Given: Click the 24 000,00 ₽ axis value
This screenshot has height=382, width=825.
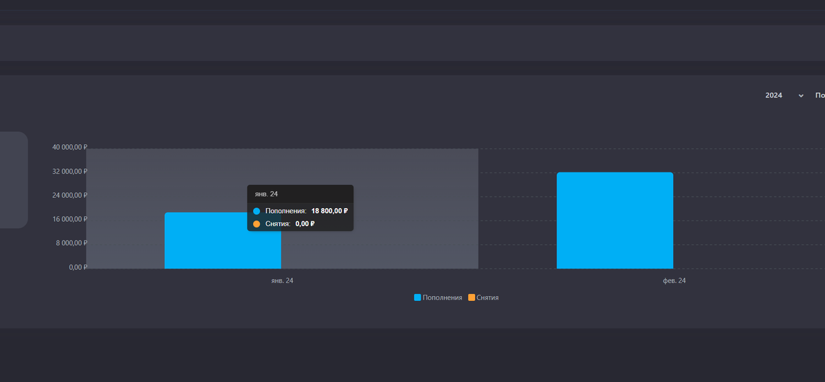Looking at the screenshot, I should click(70, 195).
